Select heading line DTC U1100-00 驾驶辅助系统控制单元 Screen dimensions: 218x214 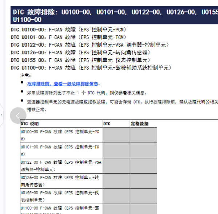(x=91, y=68)
